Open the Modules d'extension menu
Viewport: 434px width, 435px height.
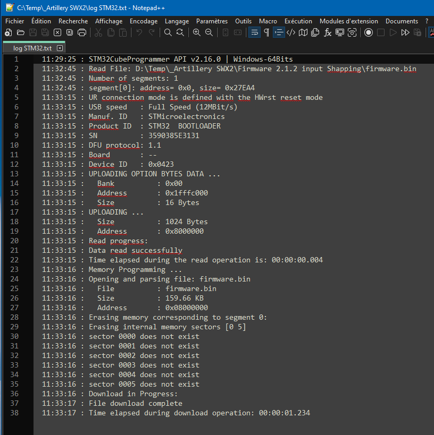[x=349, y=21]
